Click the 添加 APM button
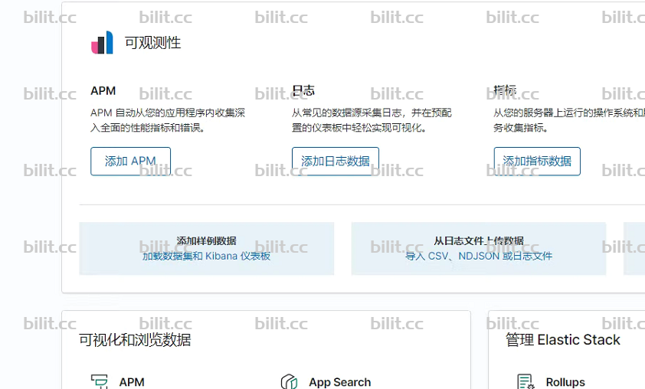Image resolution: width=645 pixels, height=389 pixels. point(130,162)
